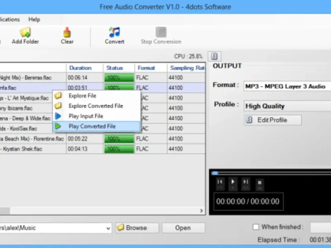Enable the When finished checkbox
This screenshot has width=331, height=248.
tap(256, 227)
